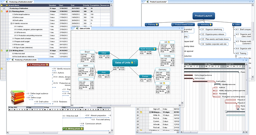Click note icon on North America node
Viewport: 256px width, 135px height.
[154, 49]
